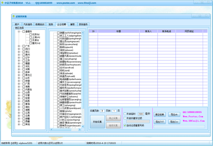Expand the 广东 province tree node
Screen dimensions: 213x146
(18, 46)
